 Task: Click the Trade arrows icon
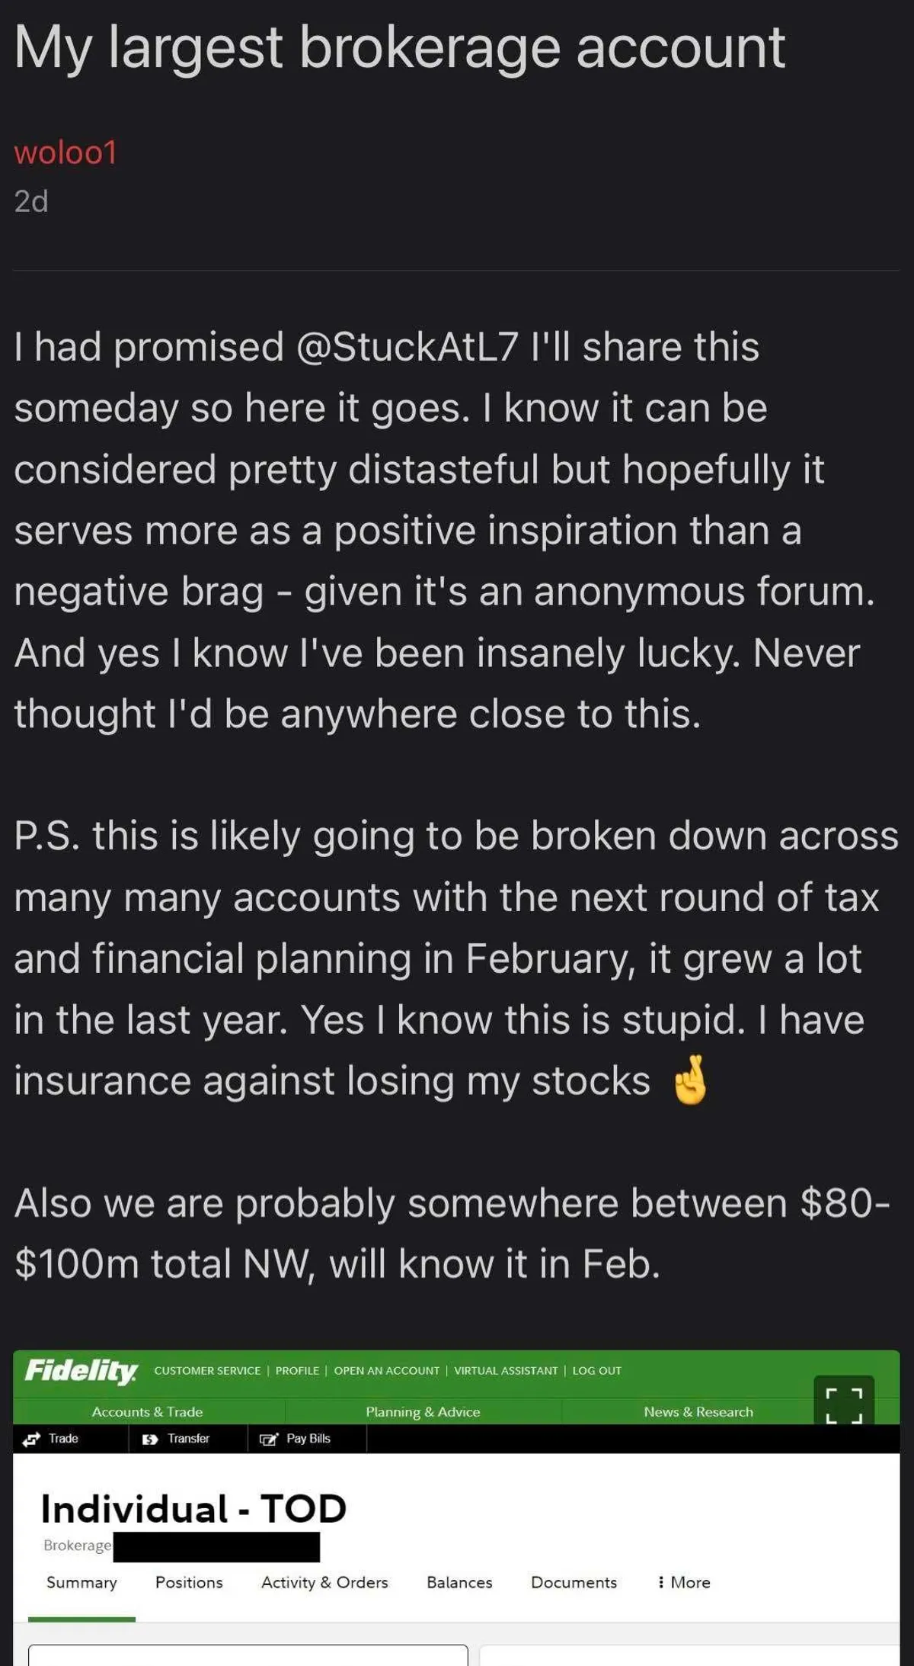32,1439
